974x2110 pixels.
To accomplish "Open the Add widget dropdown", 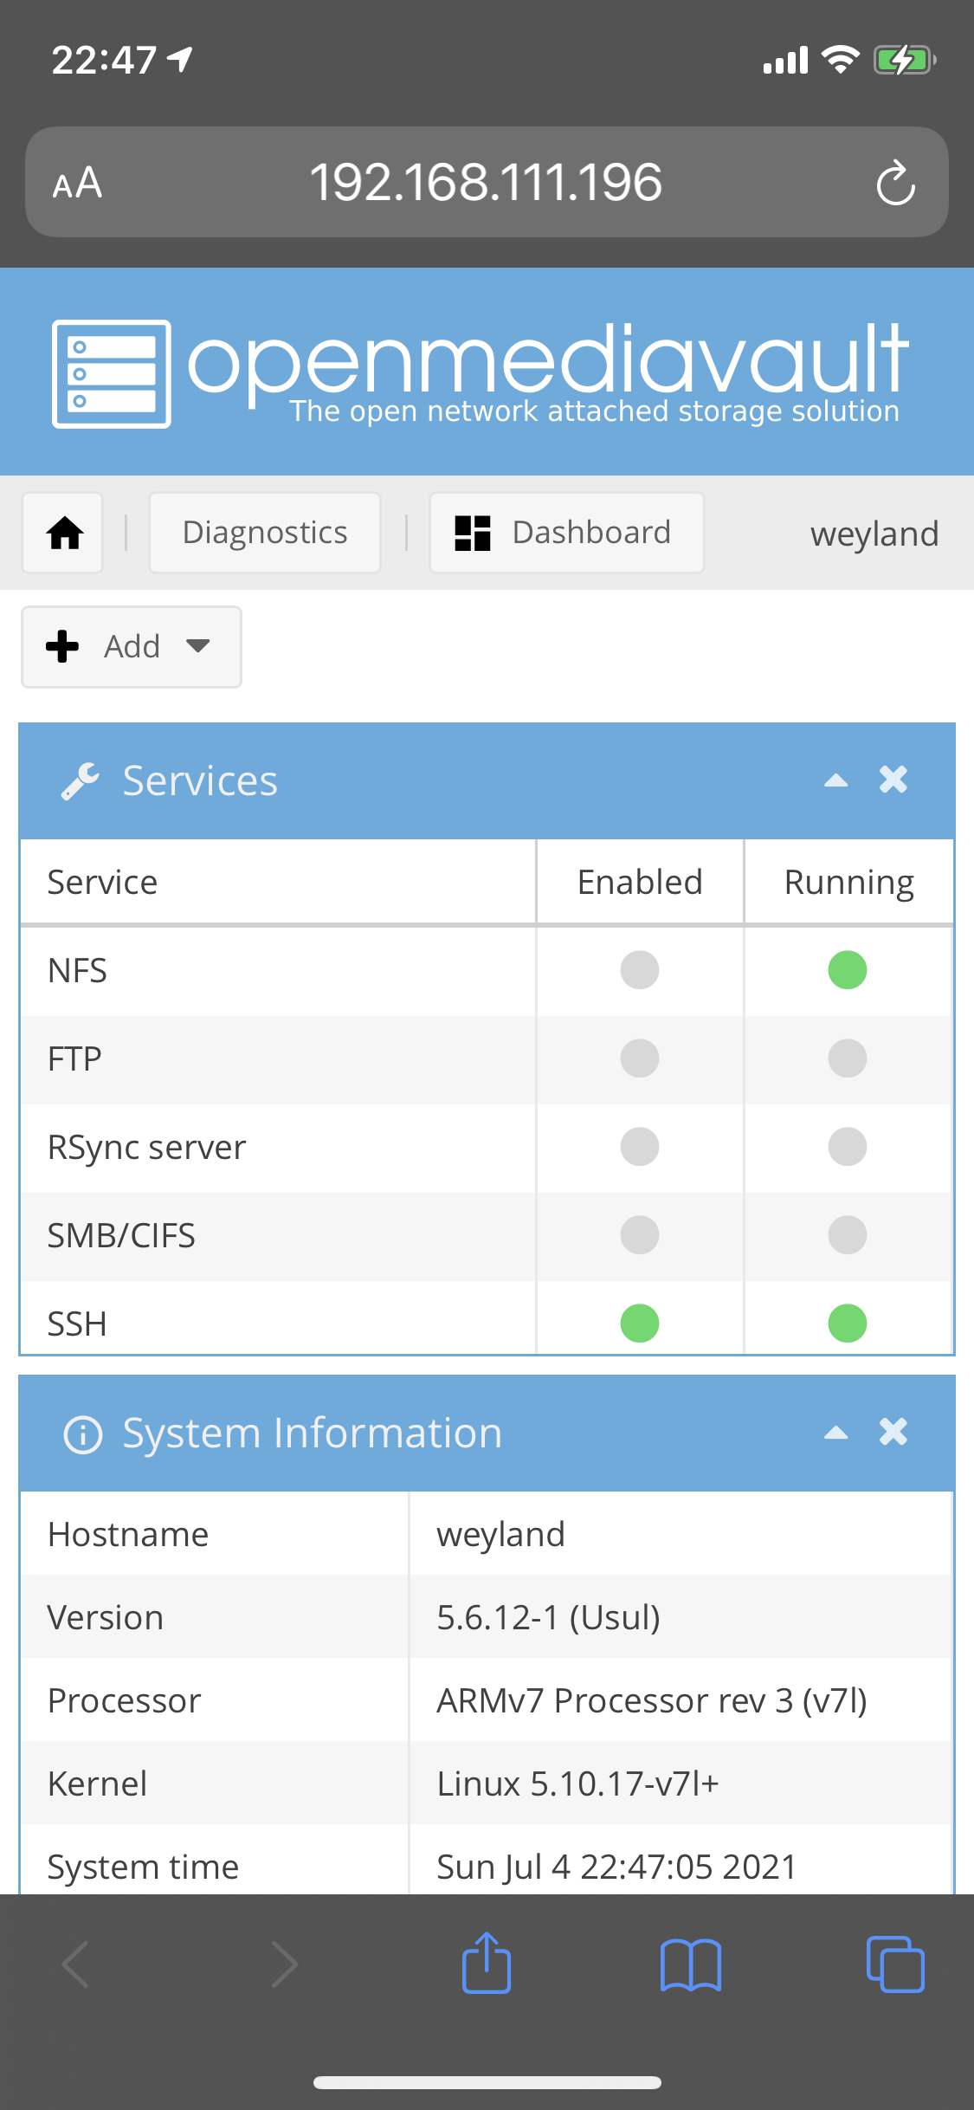I will coord(132,647).
